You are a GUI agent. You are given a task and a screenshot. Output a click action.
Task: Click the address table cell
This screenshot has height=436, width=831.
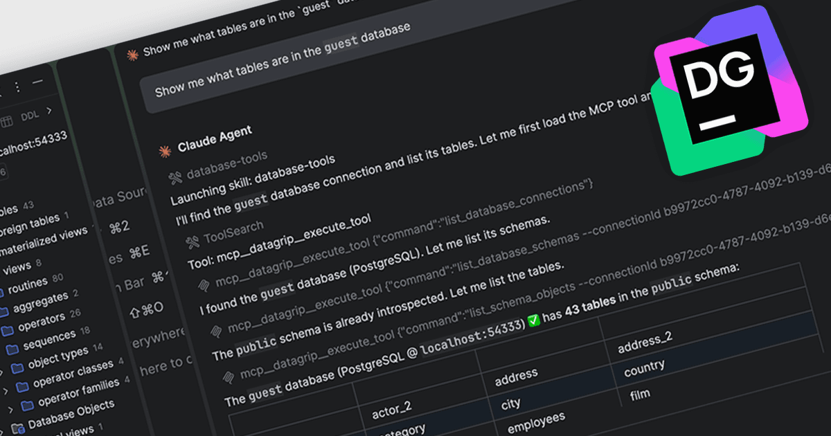pos(516,377)
